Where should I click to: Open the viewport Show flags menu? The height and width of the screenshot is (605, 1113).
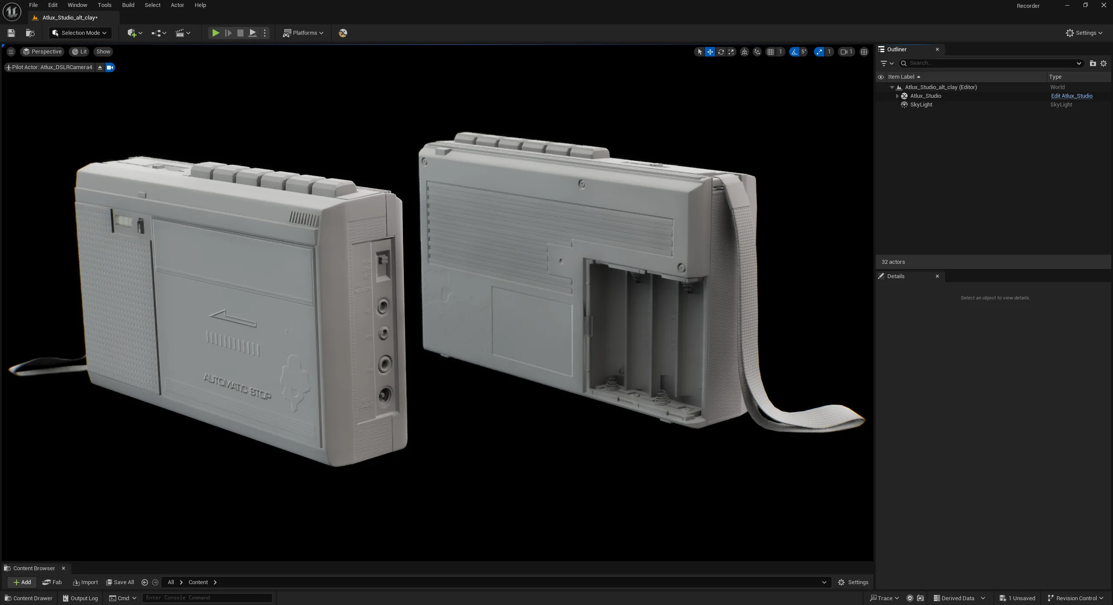tap(103, 52)
